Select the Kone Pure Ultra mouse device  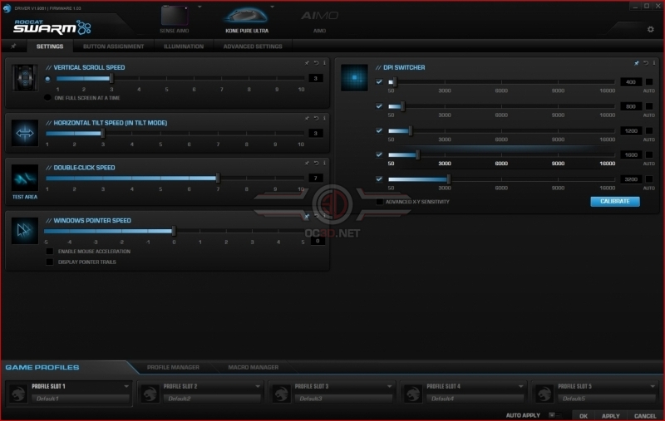247,20
